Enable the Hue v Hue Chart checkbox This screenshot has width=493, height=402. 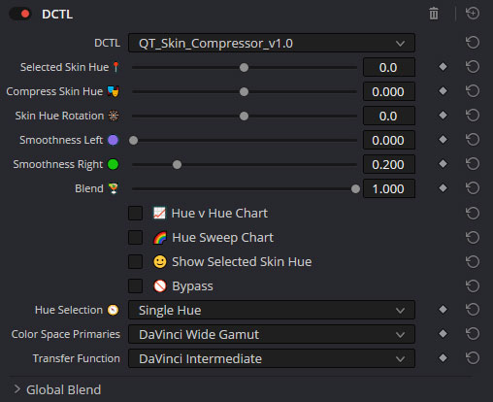coord(135,213)
